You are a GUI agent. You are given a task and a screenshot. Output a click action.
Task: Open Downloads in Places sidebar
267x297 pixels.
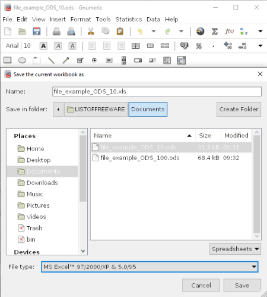coord(42,183)
